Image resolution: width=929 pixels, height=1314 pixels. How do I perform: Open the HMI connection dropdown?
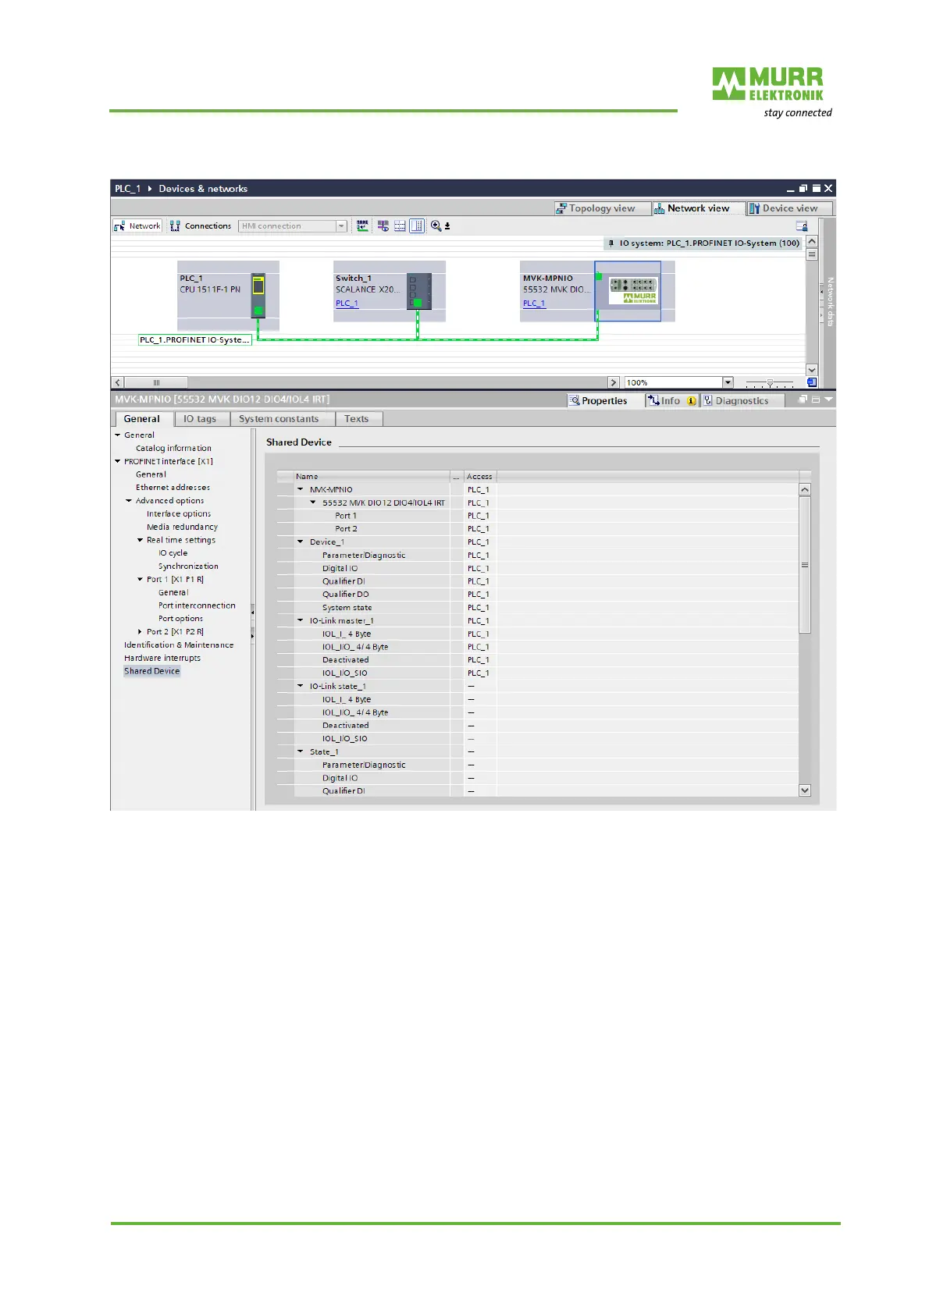point(341,226)
